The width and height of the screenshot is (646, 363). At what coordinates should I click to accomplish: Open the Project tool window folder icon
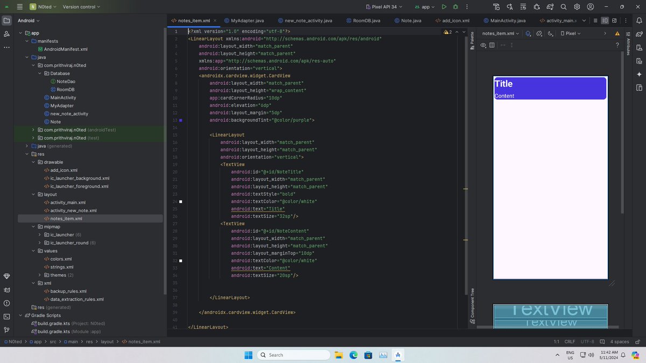pyautogui.click(x=6, y=20)
